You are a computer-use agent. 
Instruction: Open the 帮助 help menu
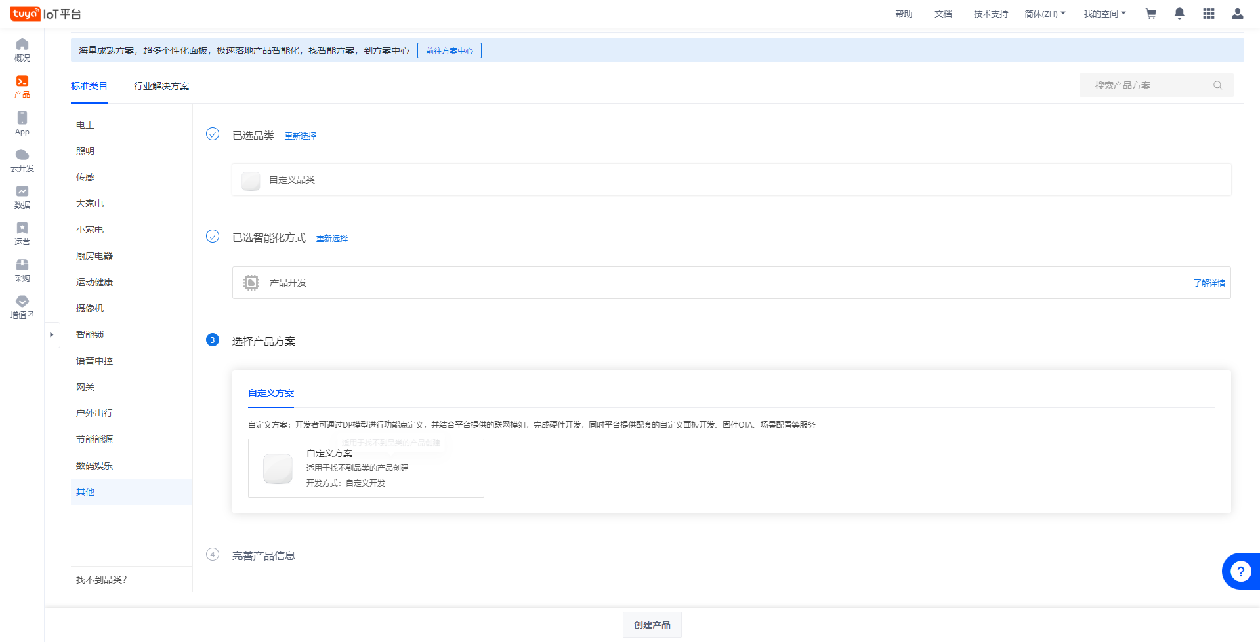pyautogui.click(x=904, y=14)
